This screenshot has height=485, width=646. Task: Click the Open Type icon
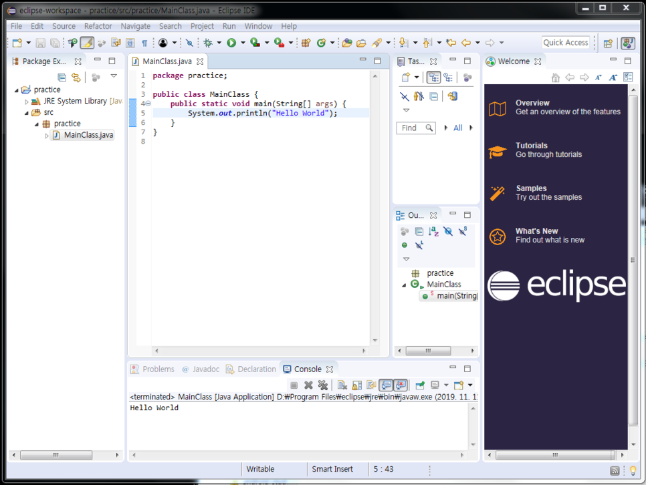[347, 43]
